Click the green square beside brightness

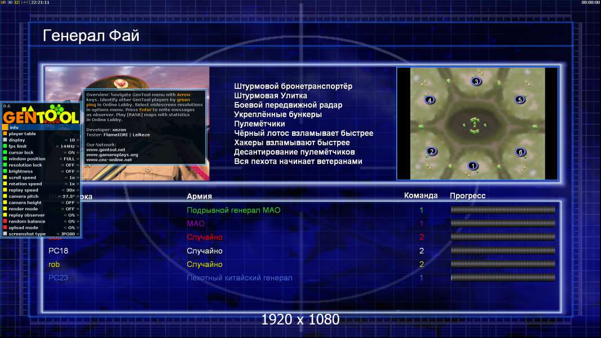[5, 171]
